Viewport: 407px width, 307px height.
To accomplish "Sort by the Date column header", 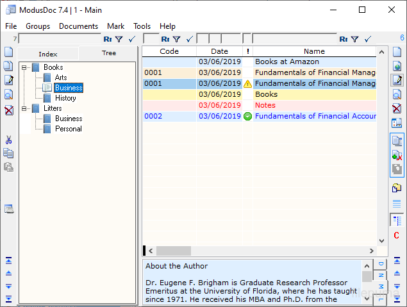I will [x=219, y=51].
